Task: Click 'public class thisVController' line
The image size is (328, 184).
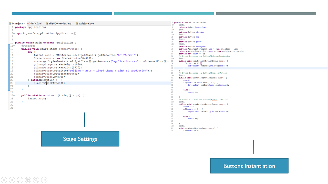Action: point(191,22)
